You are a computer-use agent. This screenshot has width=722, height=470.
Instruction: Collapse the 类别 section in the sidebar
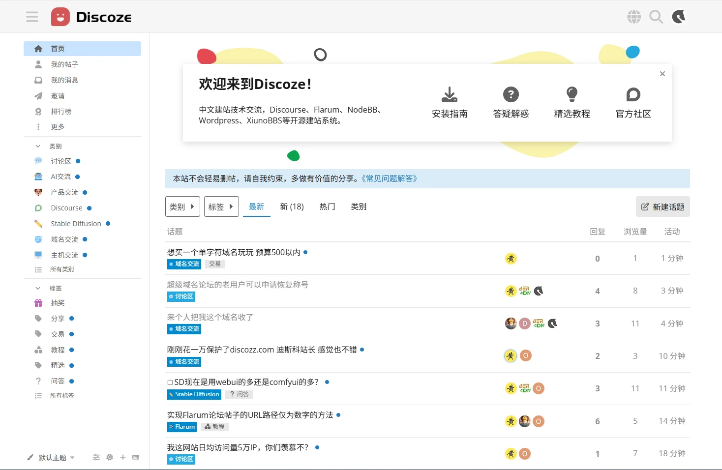tap(38, 146)
